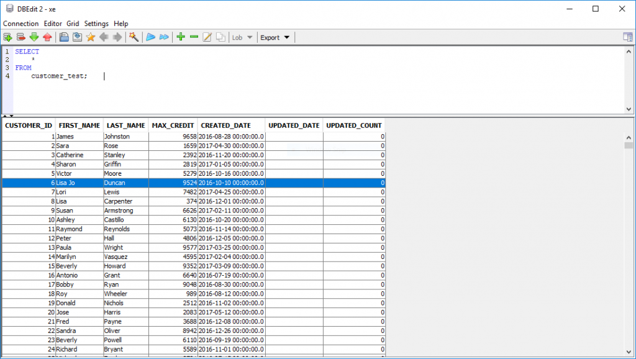Click the green minus delete row icon

pyautogui.click(x=194, y=37)
